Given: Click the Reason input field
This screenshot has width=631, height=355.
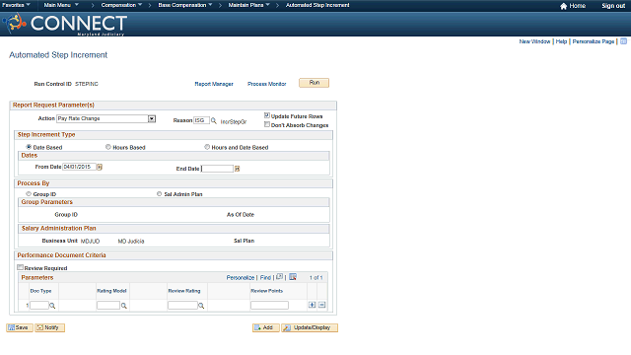Looking at the screenshot, I should (201, 120).
